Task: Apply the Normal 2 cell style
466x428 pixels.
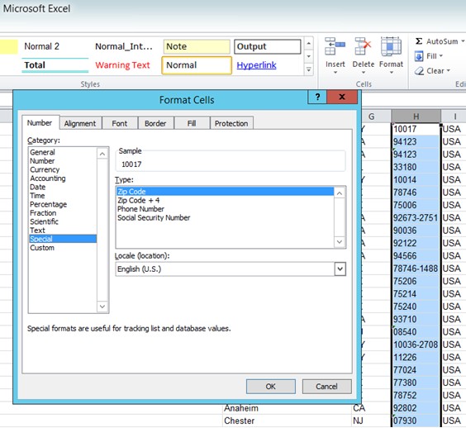Action: point(55,46)
